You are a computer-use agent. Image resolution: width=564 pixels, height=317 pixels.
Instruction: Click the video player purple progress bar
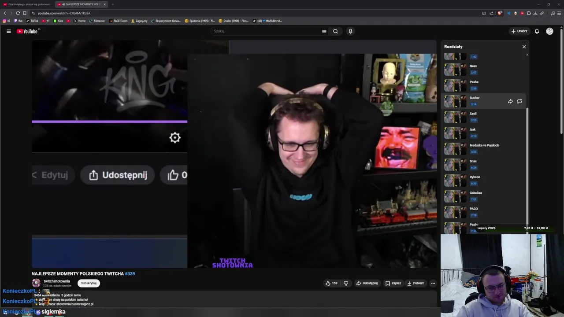pyautogui.click(x=109, y=122)
